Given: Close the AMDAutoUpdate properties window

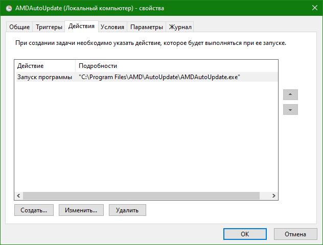Looking at the screenshot, I should [x=314, y=8].
